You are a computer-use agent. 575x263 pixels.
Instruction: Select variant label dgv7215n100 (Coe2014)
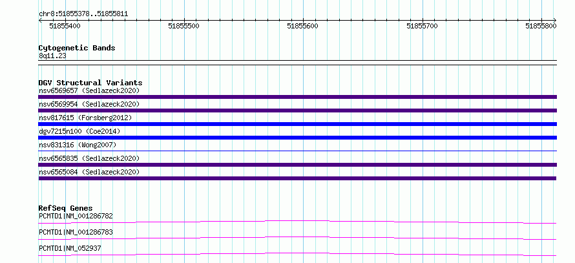[x=79, y=131]
